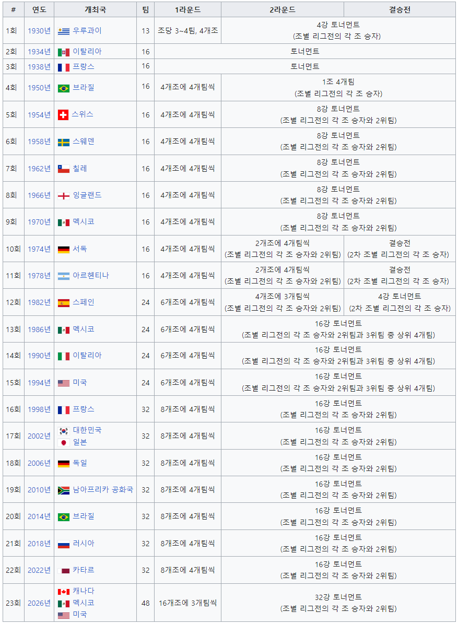Click the England flag icon
This screenshot has height=624, width=458.
click(x=64, y=196)
